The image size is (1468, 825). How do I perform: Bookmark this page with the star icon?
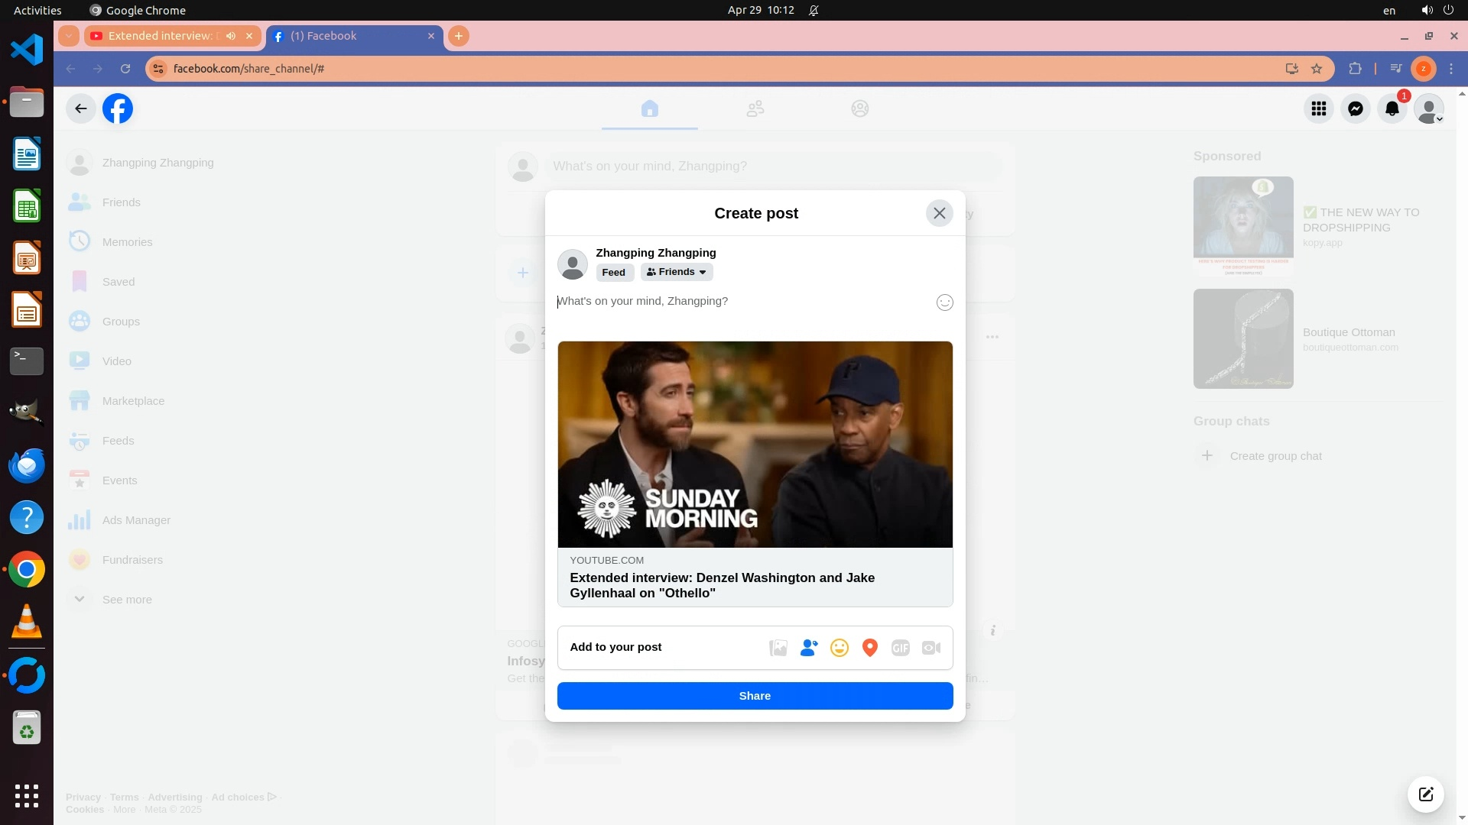(1317, 69)
